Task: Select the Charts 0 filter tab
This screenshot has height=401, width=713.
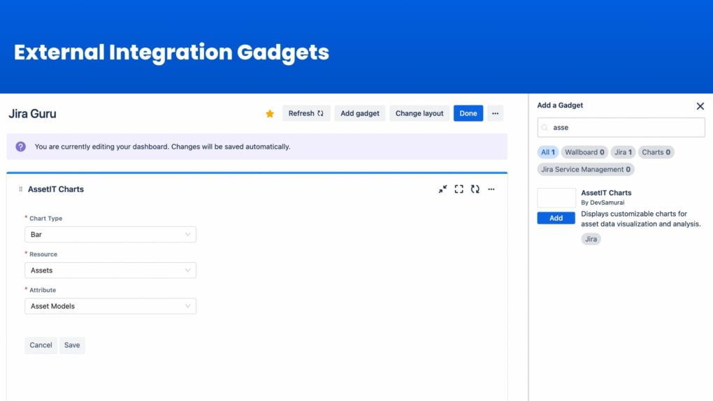Action: pos(656,152)
